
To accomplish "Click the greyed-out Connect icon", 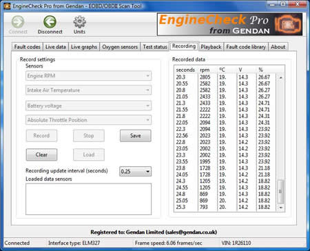I will click(x=18, y=22).
